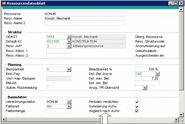Click the Faktormenge input field
The height and width of the screenshot is (124, 185).
coord(59,111)
